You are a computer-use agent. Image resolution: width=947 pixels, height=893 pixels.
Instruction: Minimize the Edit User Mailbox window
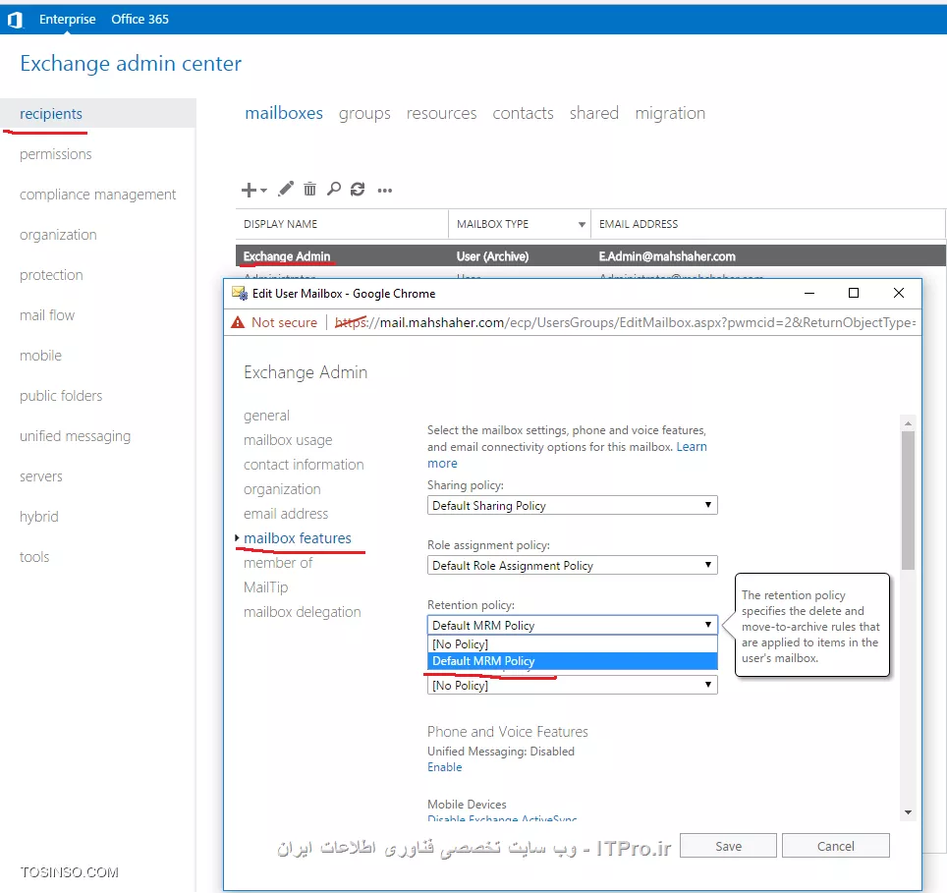coord(809,293)
